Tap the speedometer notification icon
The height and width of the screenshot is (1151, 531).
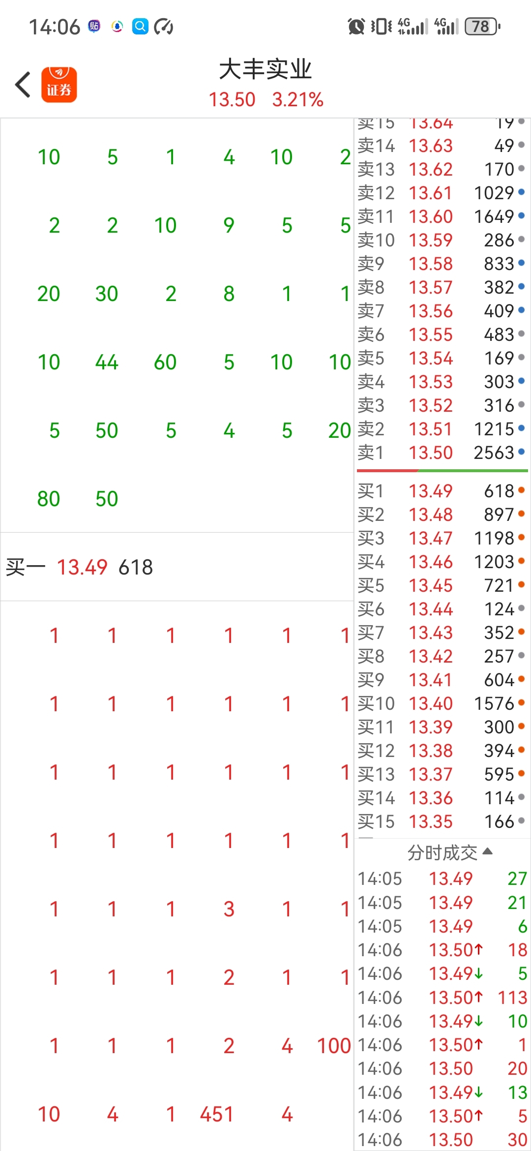164,26
